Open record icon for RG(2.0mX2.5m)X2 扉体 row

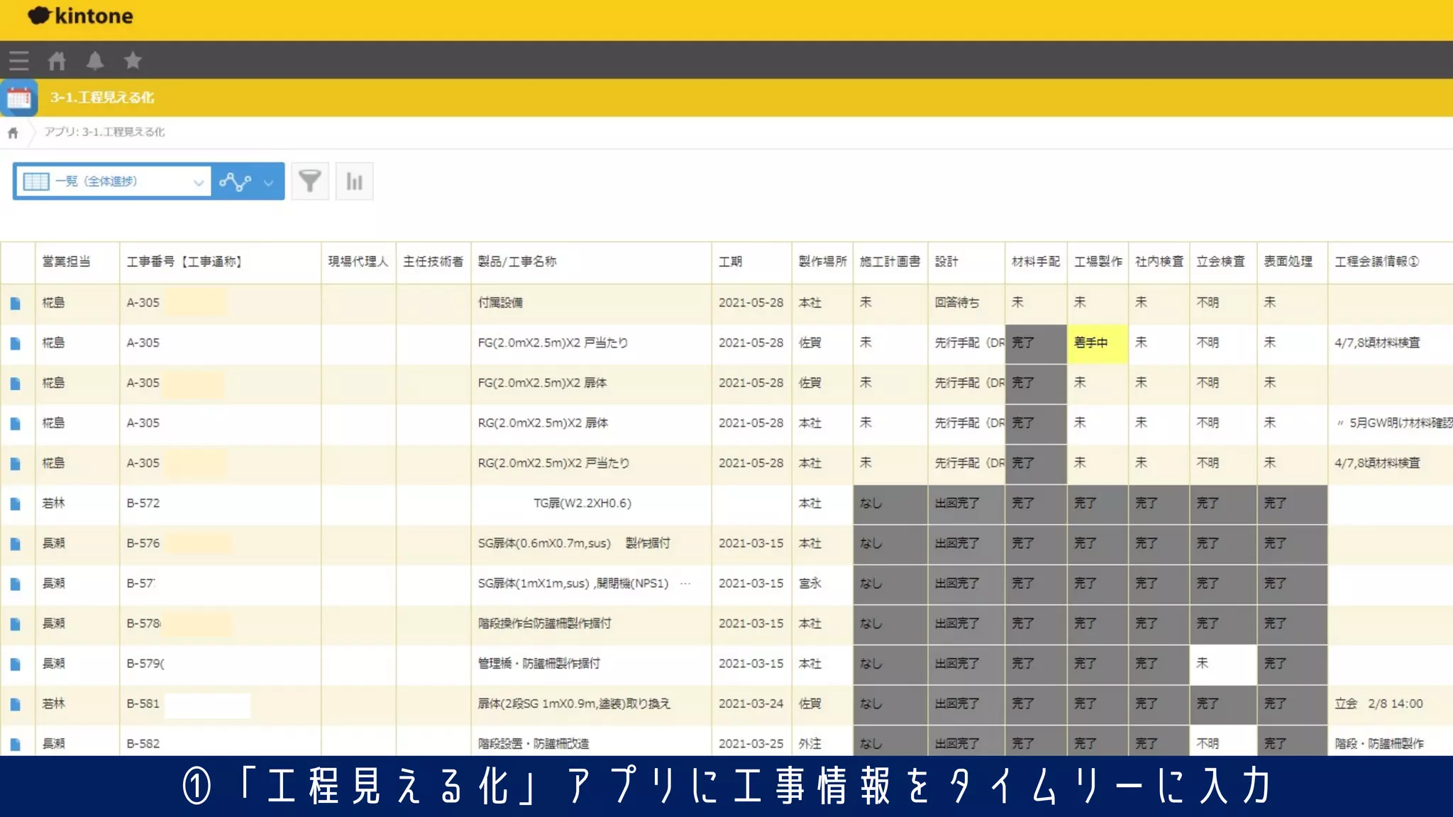click(16, 423)
